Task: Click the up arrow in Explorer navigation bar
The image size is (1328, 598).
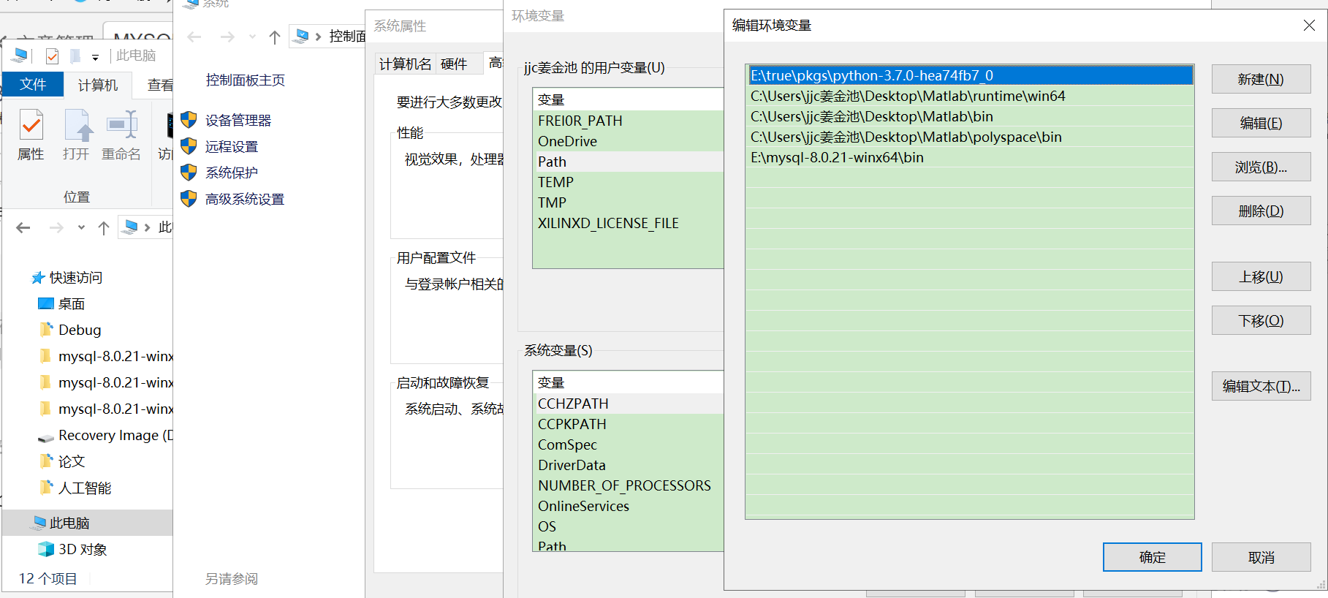Action: tap(104, 228)
